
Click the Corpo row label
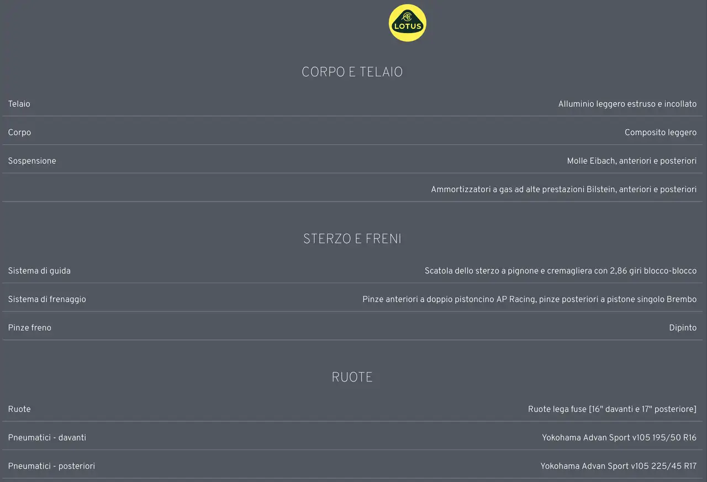(19, 133)
